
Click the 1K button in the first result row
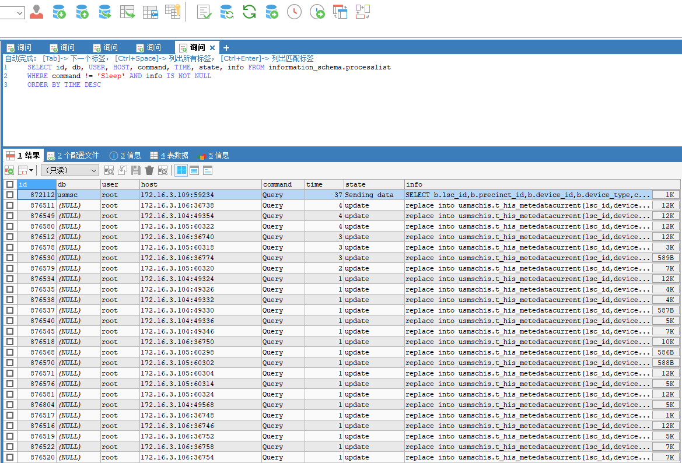coord(664,195)
